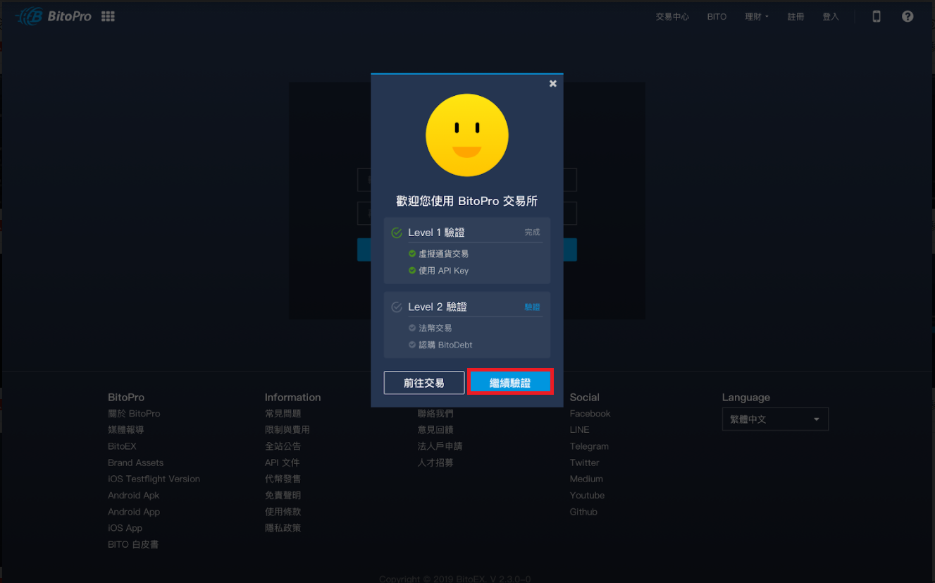Open the Youtube social link
The height and width of the screenshot is (583, 935).
(587, 496)
